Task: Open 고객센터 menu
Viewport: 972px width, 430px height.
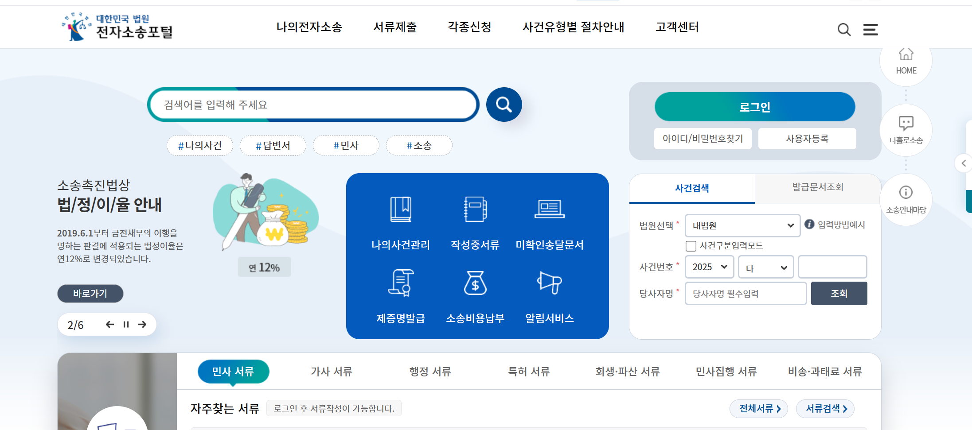Action: coord(677,27)
